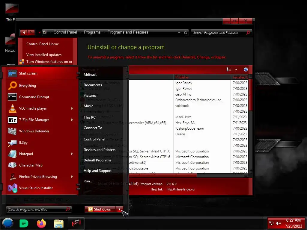Open This PC from start menu
The height and width of the screenshot is (230, 307).
(x=89, y=117)
